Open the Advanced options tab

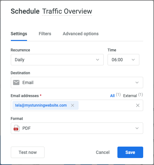[80, 34]
